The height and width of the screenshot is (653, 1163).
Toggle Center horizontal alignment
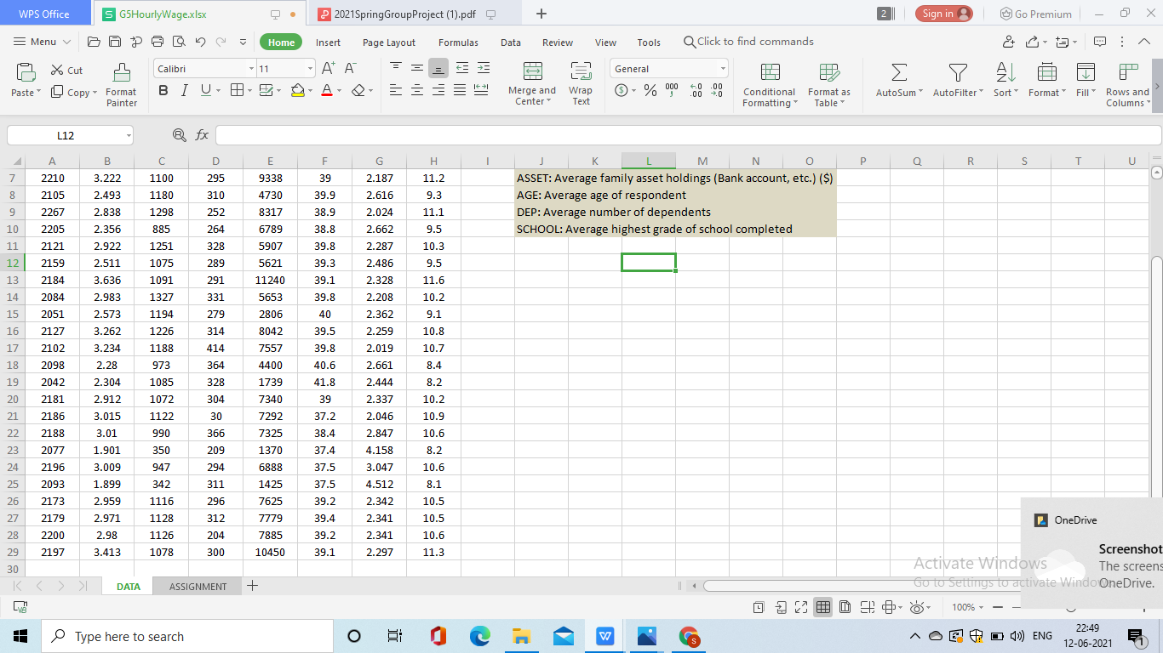click(x=417, y=90)
